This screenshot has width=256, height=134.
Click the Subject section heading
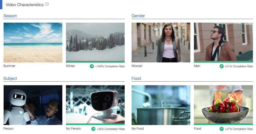click(x=10, y=79)
